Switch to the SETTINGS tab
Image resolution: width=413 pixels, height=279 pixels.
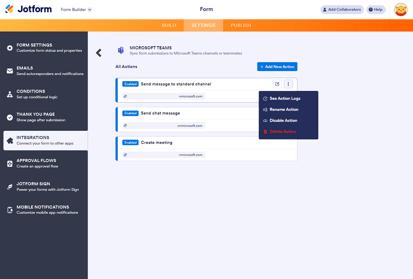click(x=203, y=25)
